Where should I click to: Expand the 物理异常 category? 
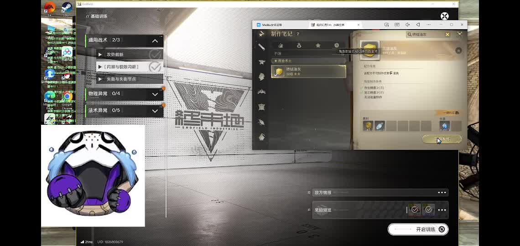point(155,94)
